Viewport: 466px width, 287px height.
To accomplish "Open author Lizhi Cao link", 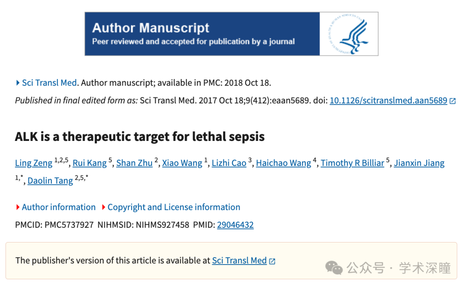I will (229, 163).
